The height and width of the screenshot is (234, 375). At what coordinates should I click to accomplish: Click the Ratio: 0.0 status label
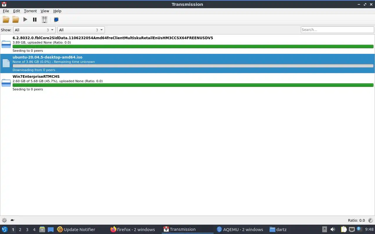point(356,220)
